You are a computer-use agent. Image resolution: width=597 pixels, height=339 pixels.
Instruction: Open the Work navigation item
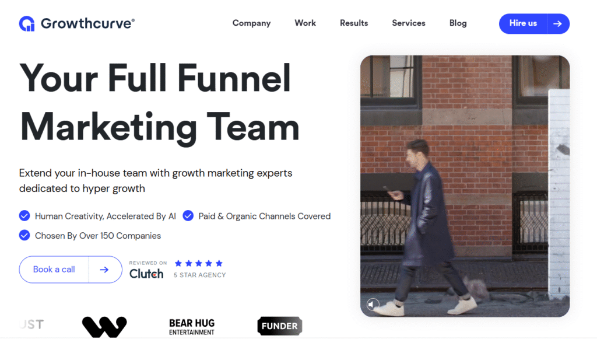point(305,23)
